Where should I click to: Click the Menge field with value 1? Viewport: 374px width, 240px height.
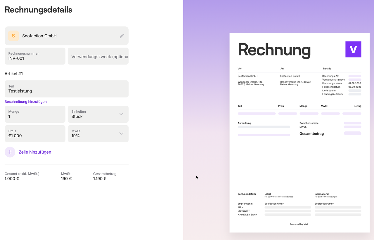click(x=35, y=114)
